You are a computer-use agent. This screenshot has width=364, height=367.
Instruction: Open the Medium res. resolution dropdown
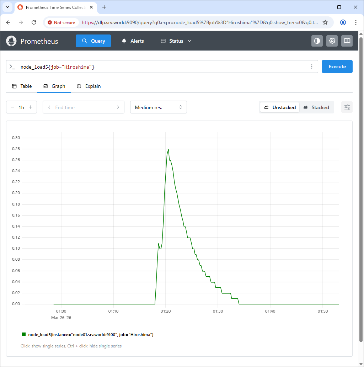tap(159, 107)
